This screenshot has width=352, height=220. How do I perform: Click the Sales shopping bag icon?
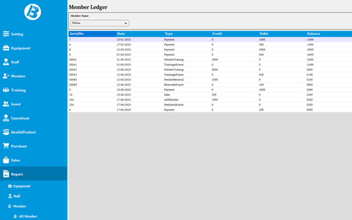[x=6, y=160]
